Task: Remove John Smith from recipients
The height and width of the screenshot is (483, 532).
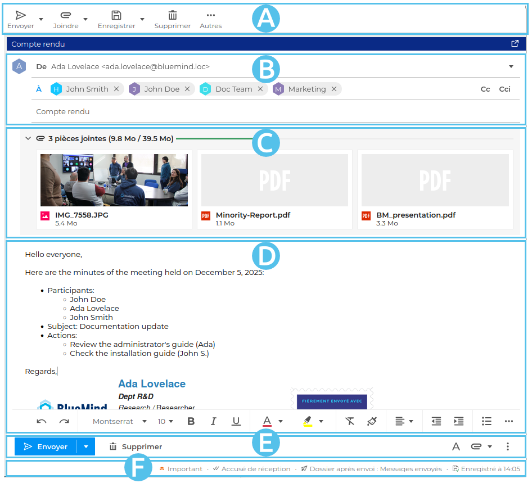Action: (116, 89)
